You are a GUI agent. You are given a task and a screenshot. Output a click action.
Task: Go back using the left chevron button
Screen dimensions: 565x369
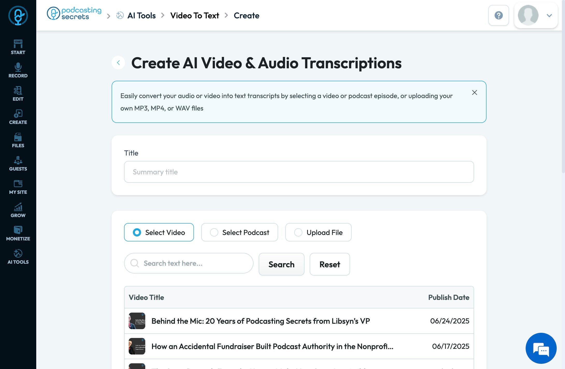118,63
